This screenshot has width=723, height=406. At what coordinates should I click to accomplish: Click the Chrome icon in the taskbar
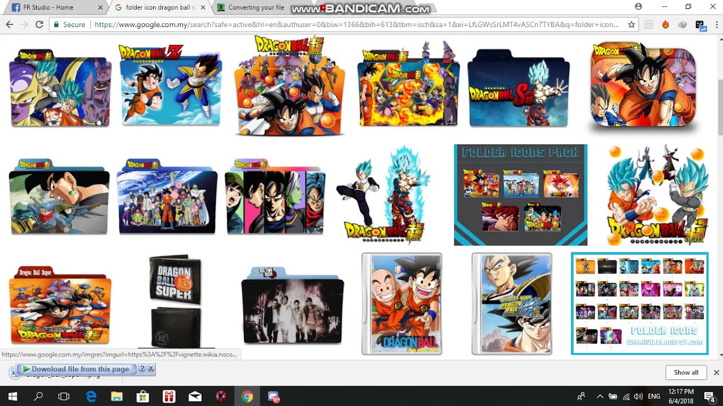point(247,396)
